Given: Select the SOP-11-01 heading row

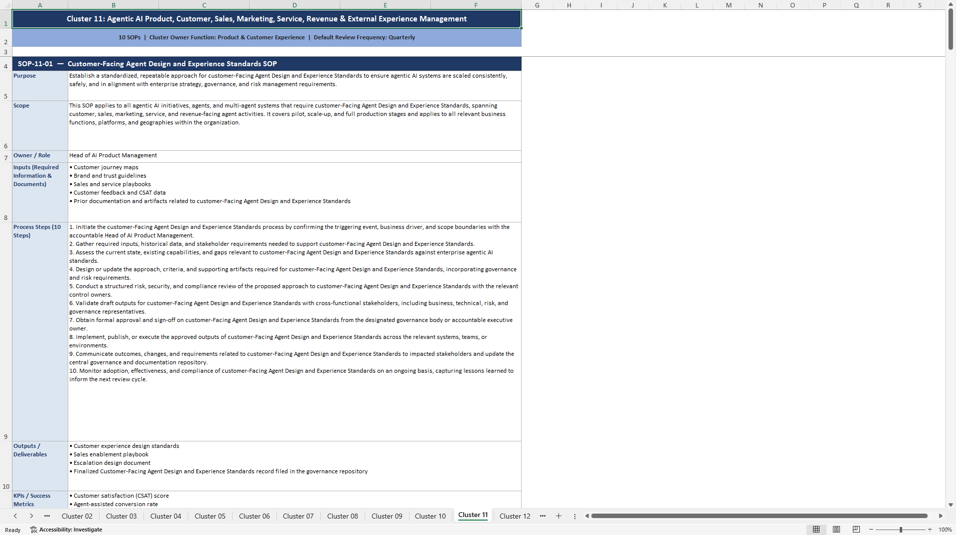Looking at the screenshot, I should pos(267,64).
